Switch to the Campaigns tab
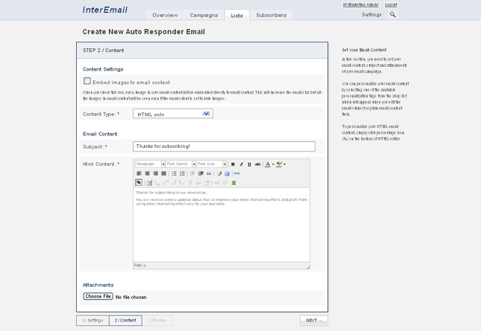The height and width of the screenshot is (331, 481). (204, 15)
